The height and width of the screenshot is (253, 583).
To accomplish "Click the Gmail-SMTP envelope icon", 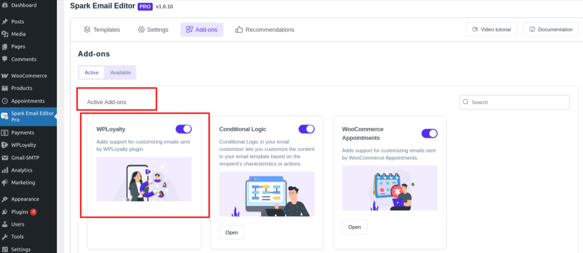I will (x=5, y=158).
